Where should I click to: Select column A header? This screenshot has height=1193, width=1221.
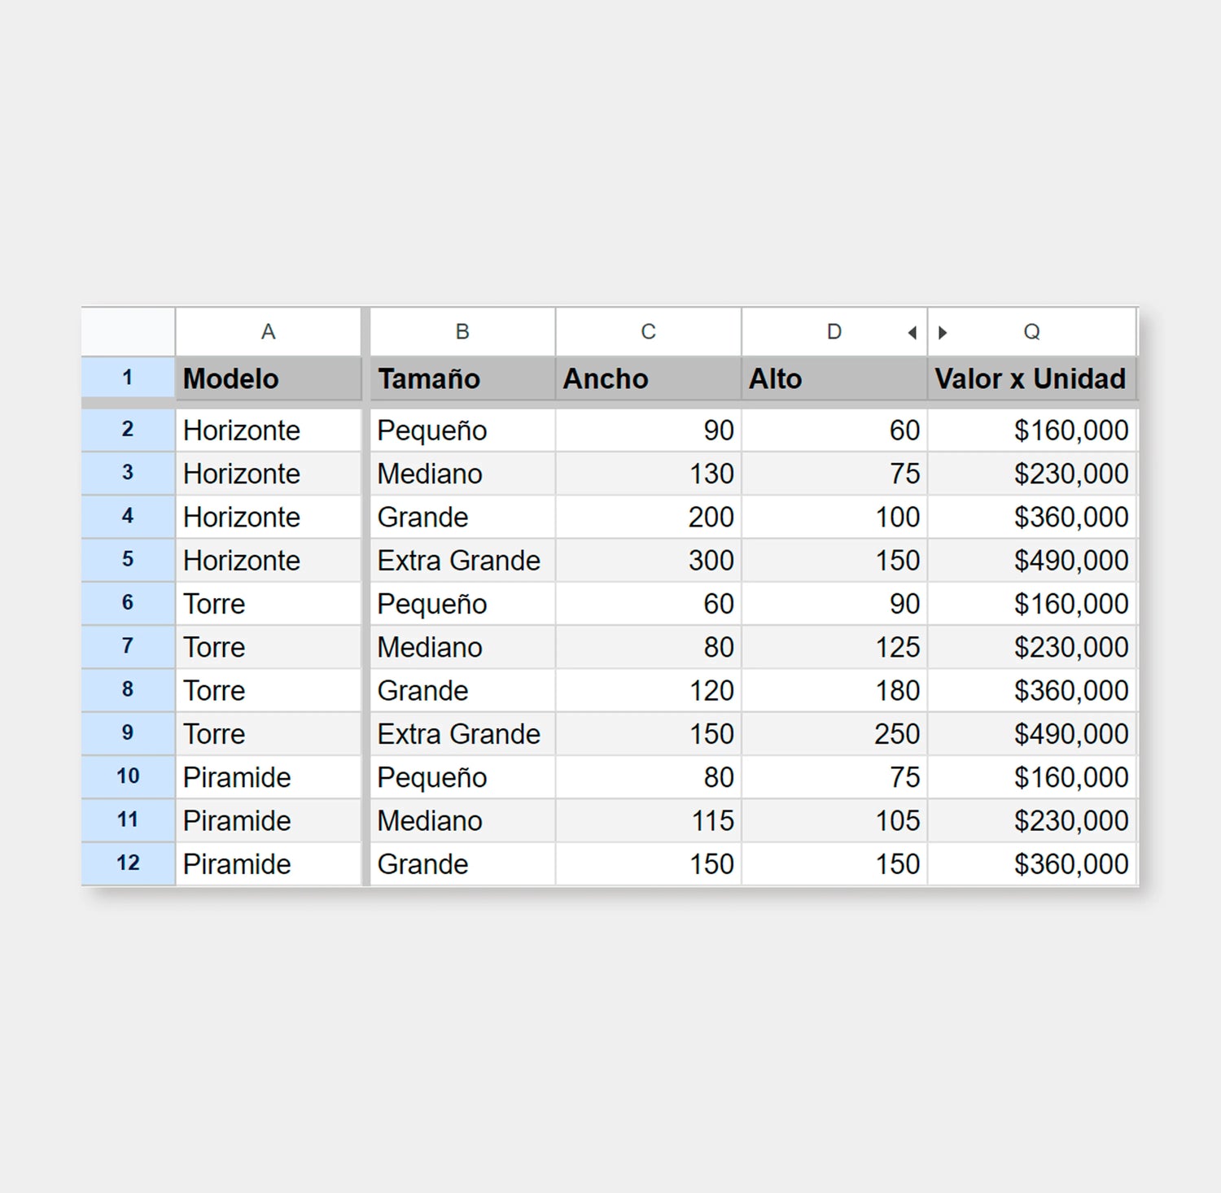tap(268, 332)
